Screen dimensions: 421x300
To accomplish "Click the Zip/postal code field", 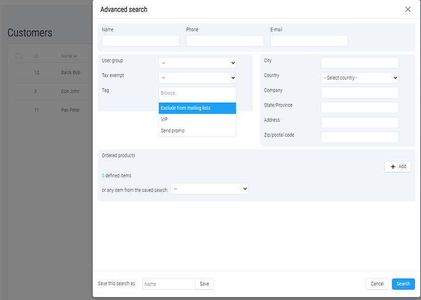I will 359,137.
